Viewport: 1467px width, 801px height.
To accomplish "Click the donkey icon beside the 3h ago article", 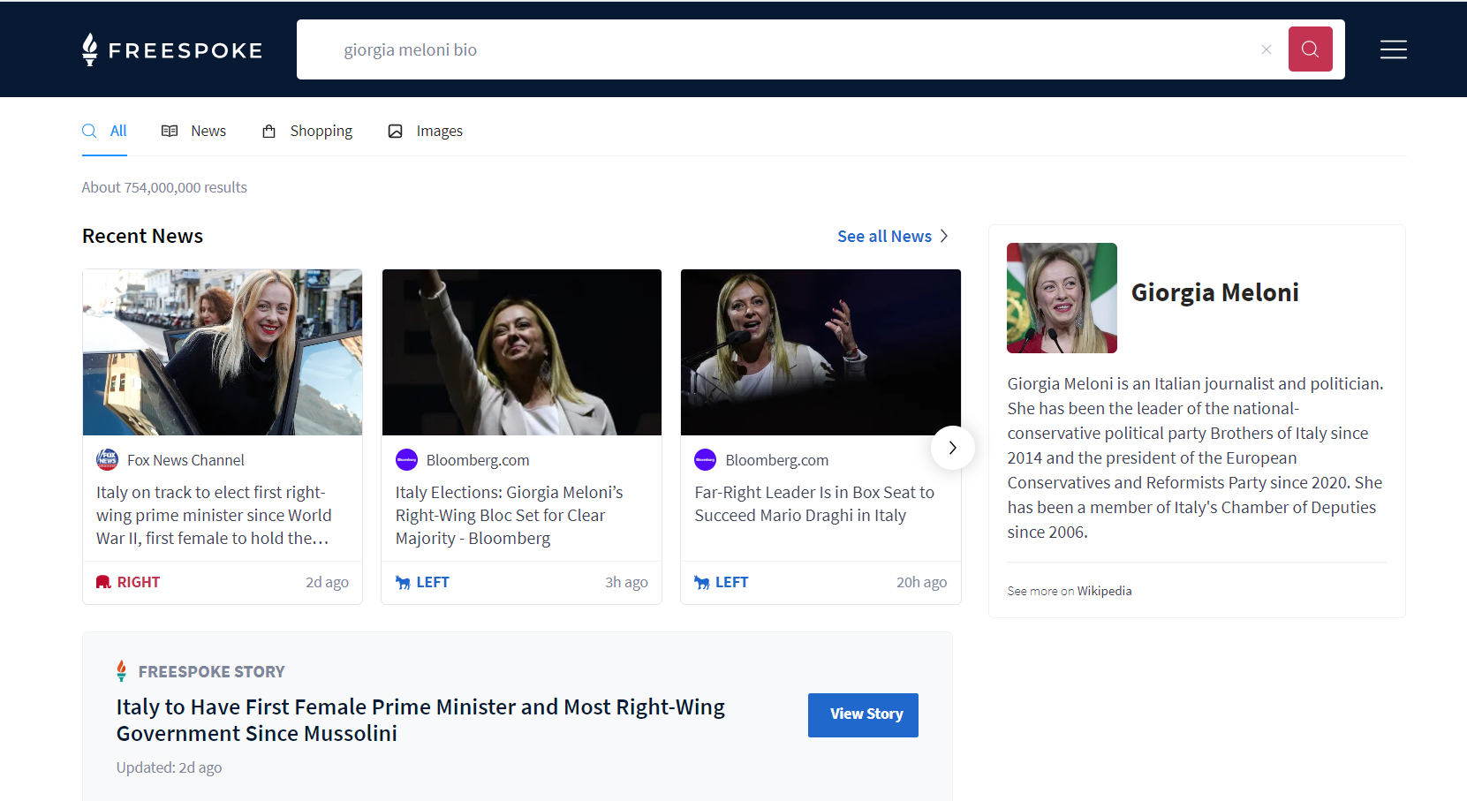I will tap(403, 582).
